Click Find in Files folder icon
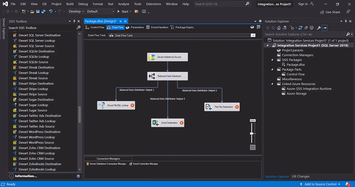 coord(136,12)
